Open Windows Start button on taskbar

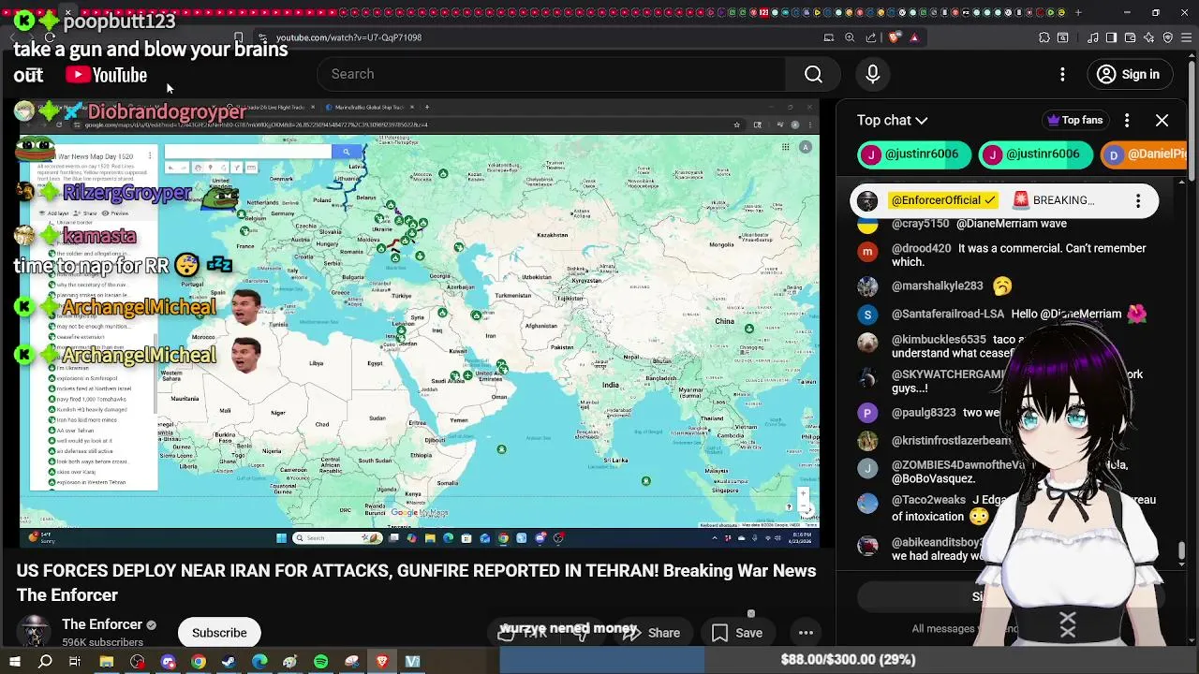point(14,662)
